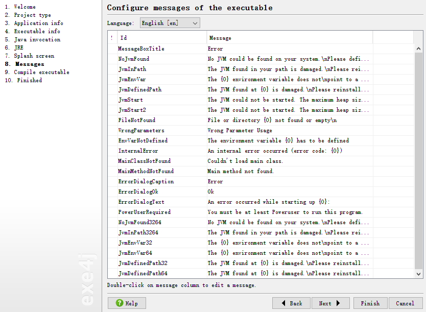Click the messages table vertical scrollbar thumb
This screenshot has width=426, height=312.
[x=418, y=160]
